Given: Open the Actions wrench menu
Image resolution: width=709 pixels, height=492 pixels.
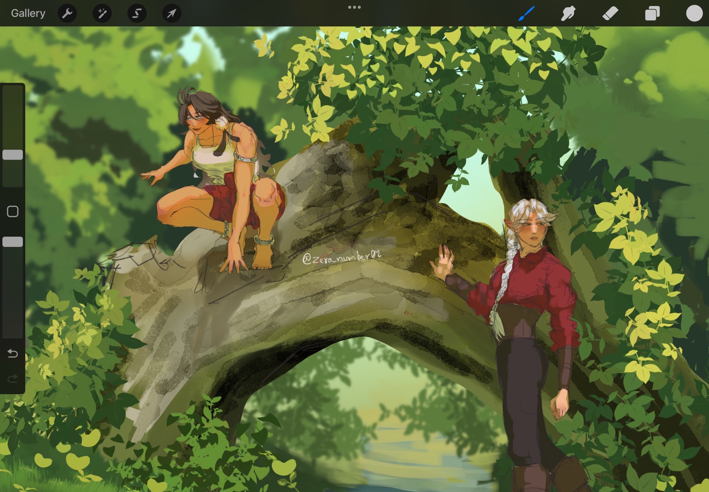Looking at the screenshot, I should coord(67,13).
